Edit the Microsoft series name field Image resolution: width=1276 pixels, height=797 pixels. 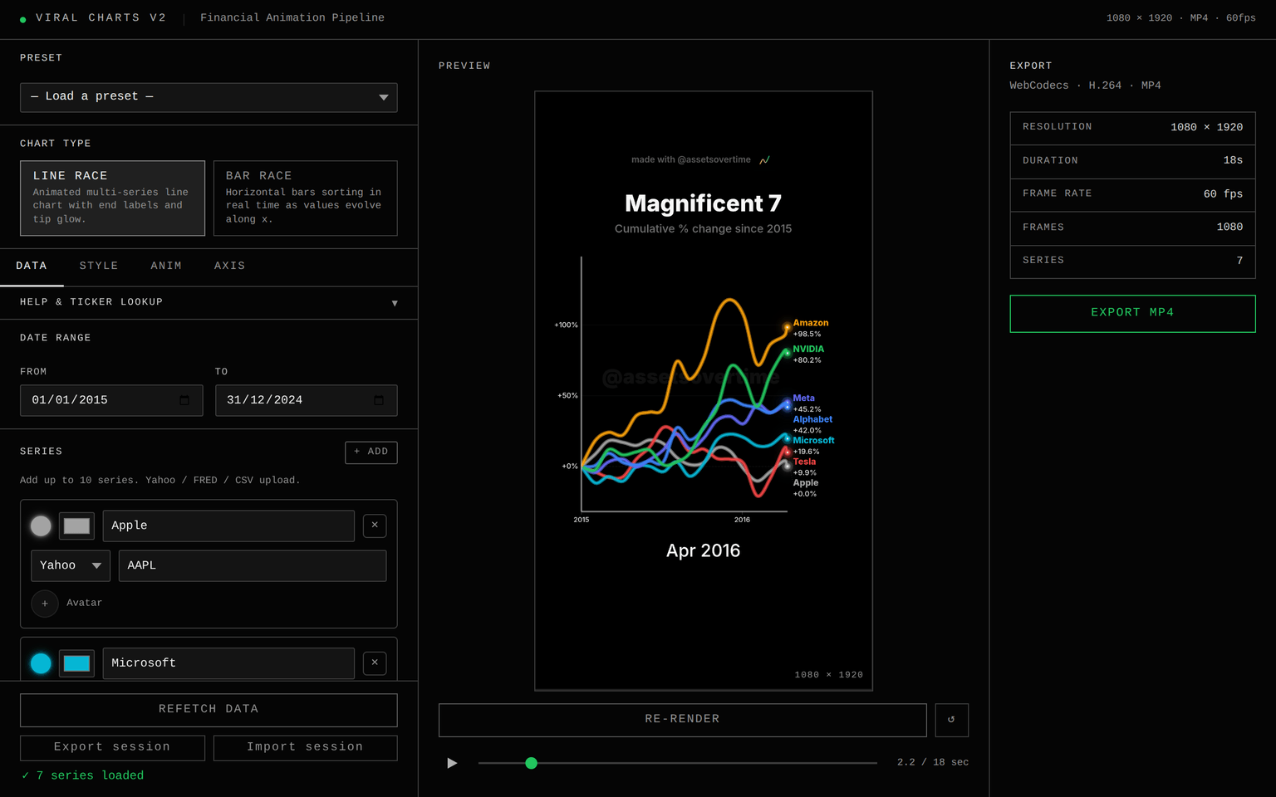coord(228,664)
